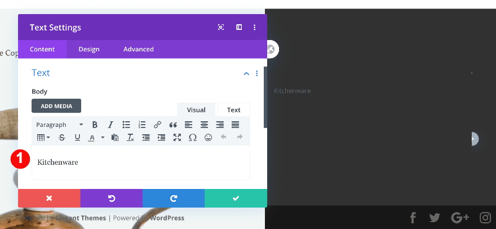Image resolution: width=496 pixels, height=229 pixels.
Task: Insert a bulleted list
Action: pos(126,125)
